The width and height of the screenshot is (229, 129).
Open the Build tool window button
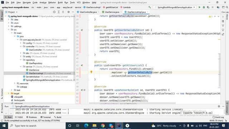point(58,117)
